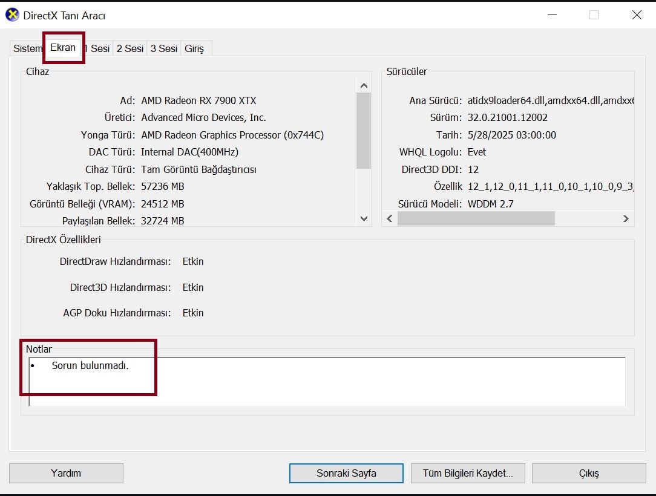This screenshot has height=496, width=656.
Task: Click the text 'Sorun bulunmadı.'
Action: pos(90,365)
